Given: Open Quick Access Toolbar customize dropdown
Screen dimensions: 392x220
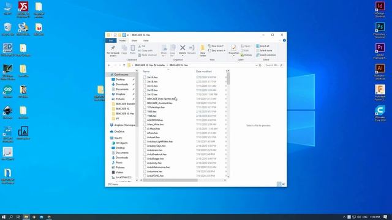Looking at the screenshot, I should tap(128, 35).
